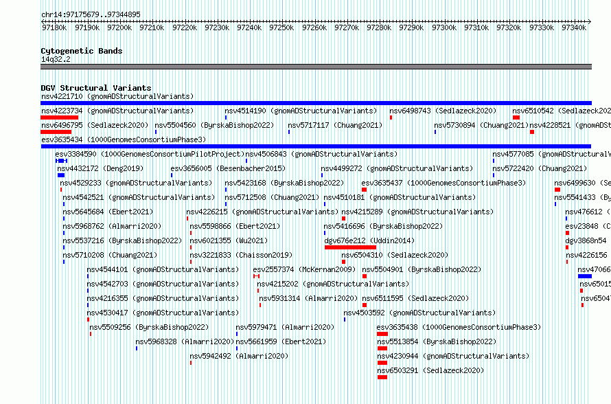Open variant esv2557374 (McKernan2009)

pos(304,269)
